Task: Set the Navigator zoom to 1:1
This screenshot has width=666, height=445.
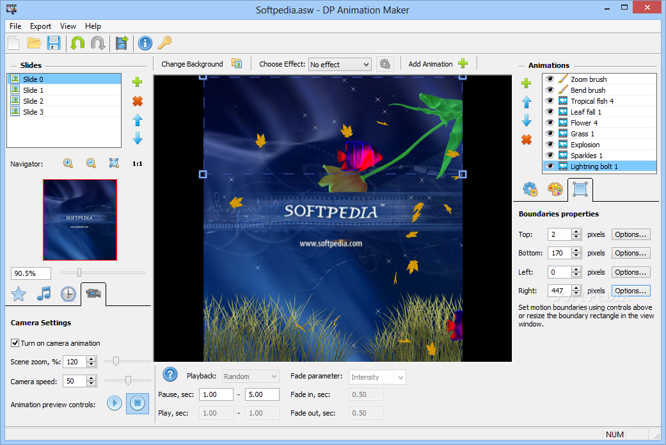Action: point(137,164)
